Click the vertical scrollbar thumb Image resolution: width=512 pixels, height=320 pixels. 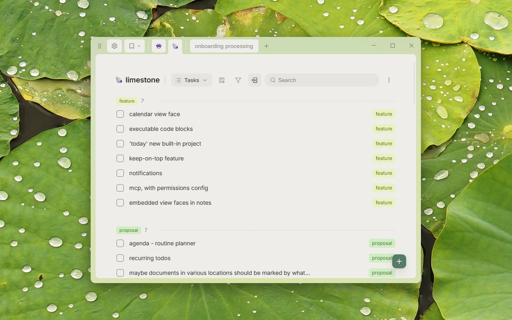tap(414, 84)
